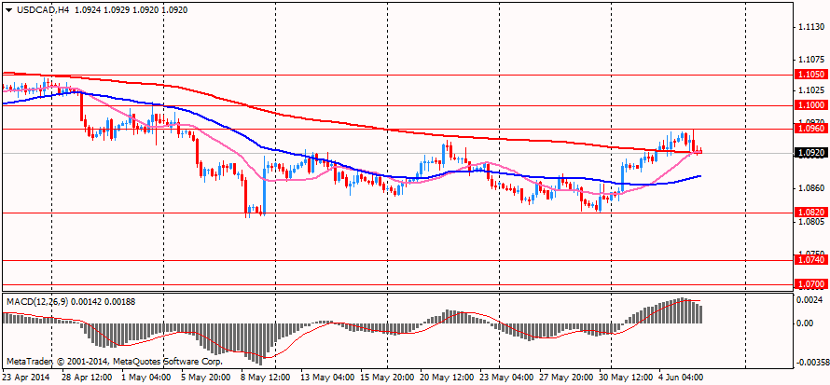Click the 1.1025 price scale value
The height and width of the screenshot is (385, 830).
coord(812,89)
